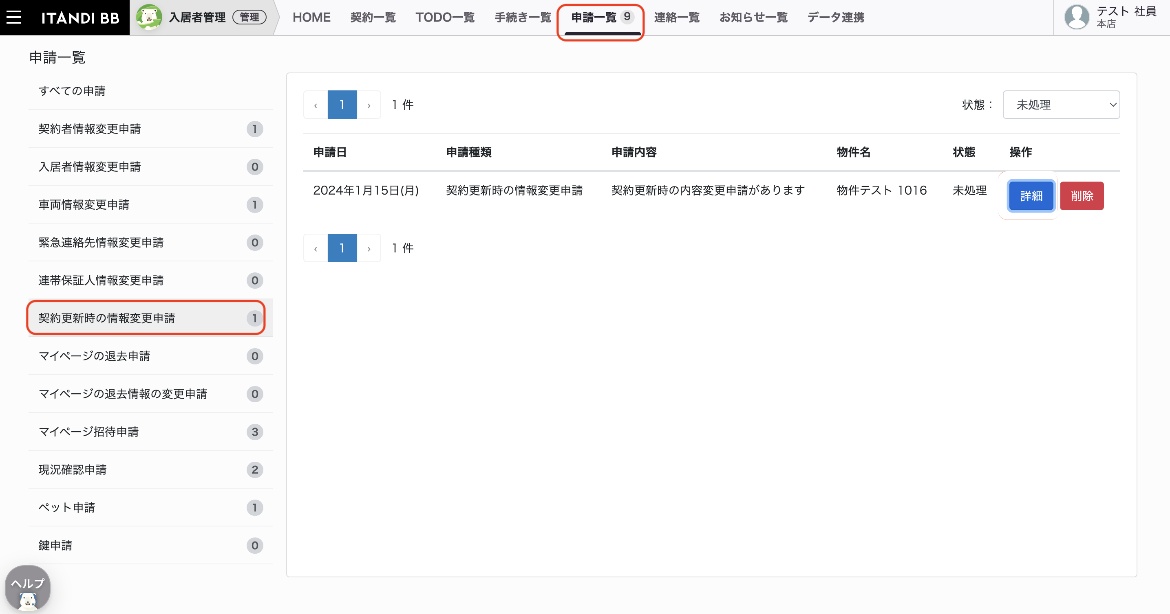Image resolution: width=1170 pixels, height=614 pixels.
Task: Switch to 手続き一覧 tab
Action: click(522, 17)
